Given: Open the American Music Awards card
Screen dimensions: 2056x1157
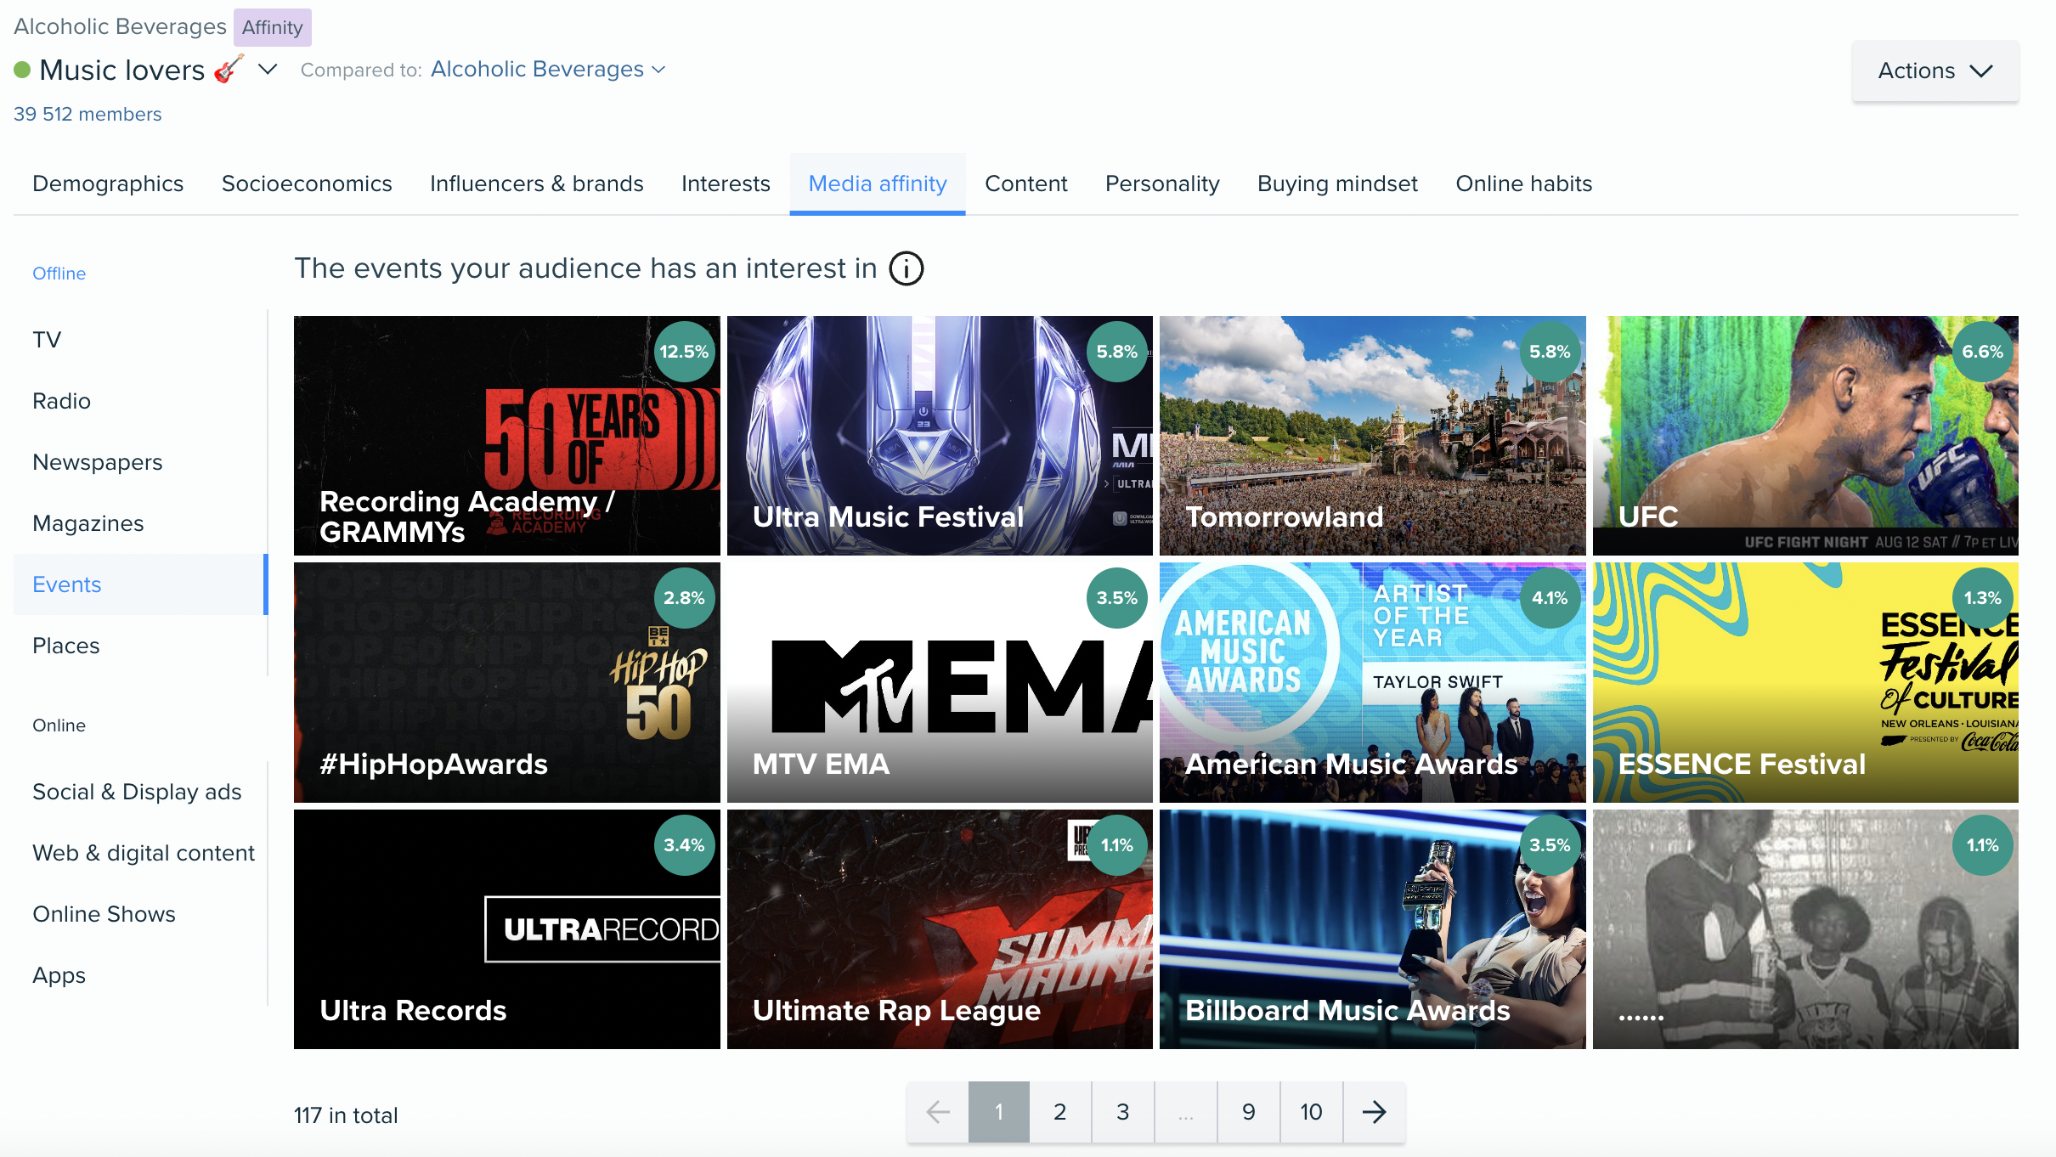Looking at the screenshot, I should (x=1372, y=682).
